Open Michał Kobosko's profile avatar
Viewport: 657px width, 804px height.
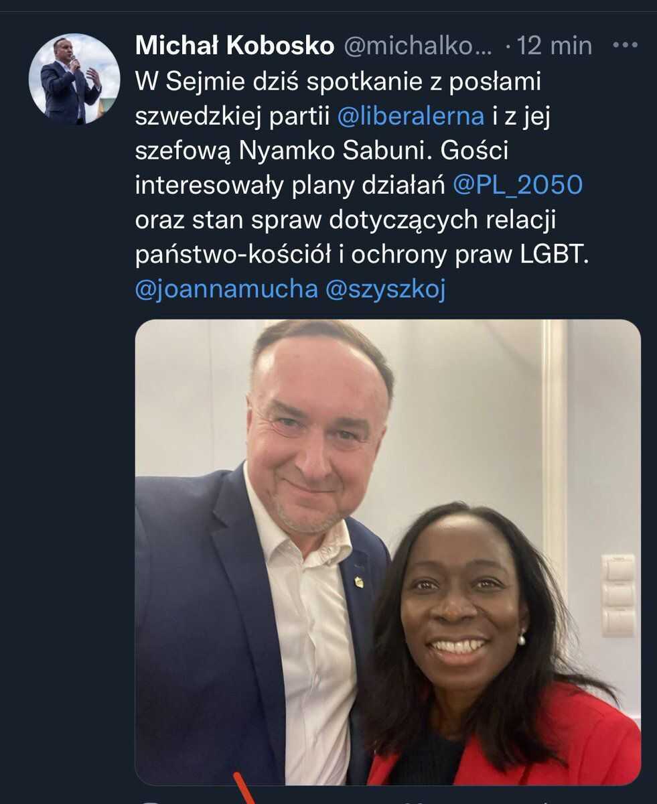coord(74,78)
